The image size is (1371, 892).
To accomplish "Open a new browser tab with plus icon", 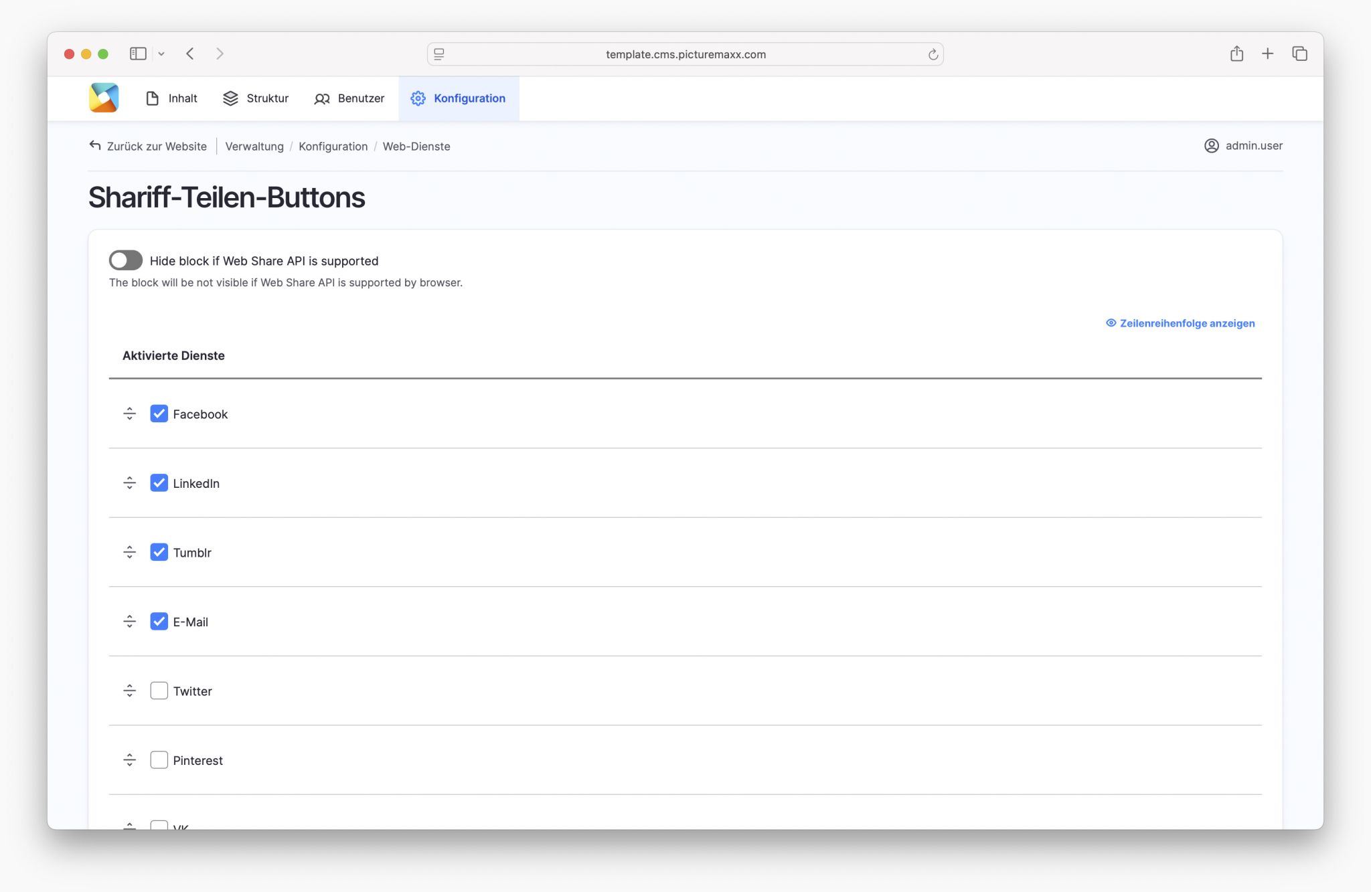I will (1267, 54).
